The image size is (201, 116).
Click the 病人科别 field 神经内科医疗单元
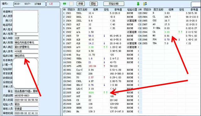(x=26, y=43)
